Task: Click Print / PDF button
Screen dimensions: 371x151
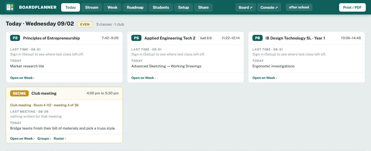Action: [352, 7]
